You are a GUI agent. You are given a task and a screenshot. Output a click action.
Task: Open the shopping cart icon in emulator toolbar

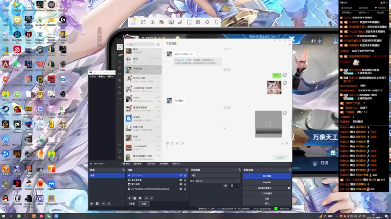(x=217, y=22)
